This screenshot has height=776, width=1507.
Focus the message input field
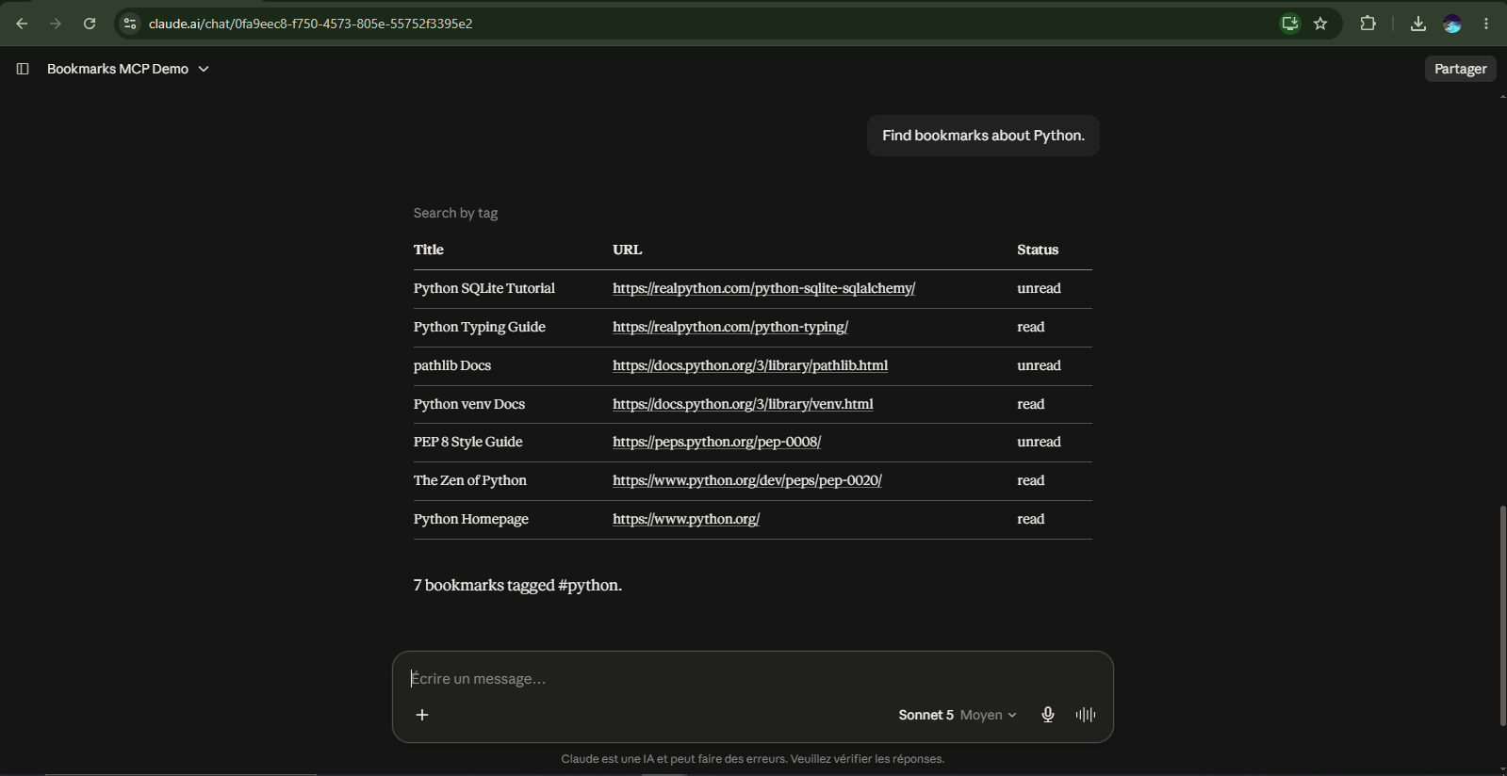(752, 679)
